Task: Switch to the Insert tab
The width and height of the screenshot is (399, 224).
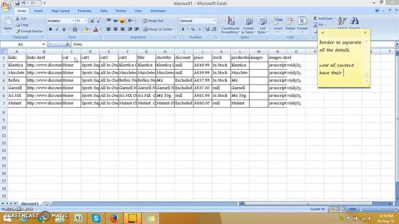Action: coord(39,11)
